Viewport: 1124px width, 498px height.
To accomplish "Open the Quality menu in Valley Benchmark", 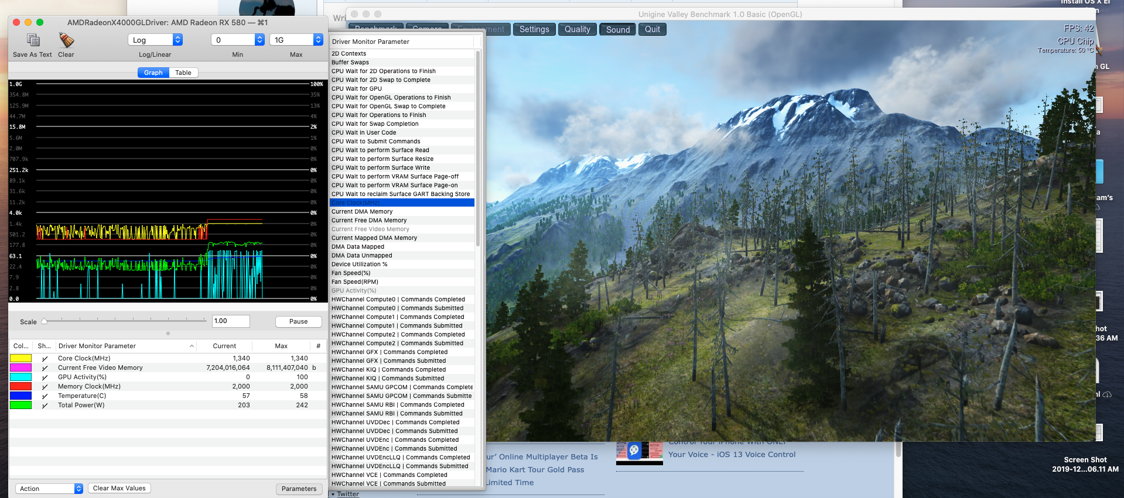I will pos(578,29).
